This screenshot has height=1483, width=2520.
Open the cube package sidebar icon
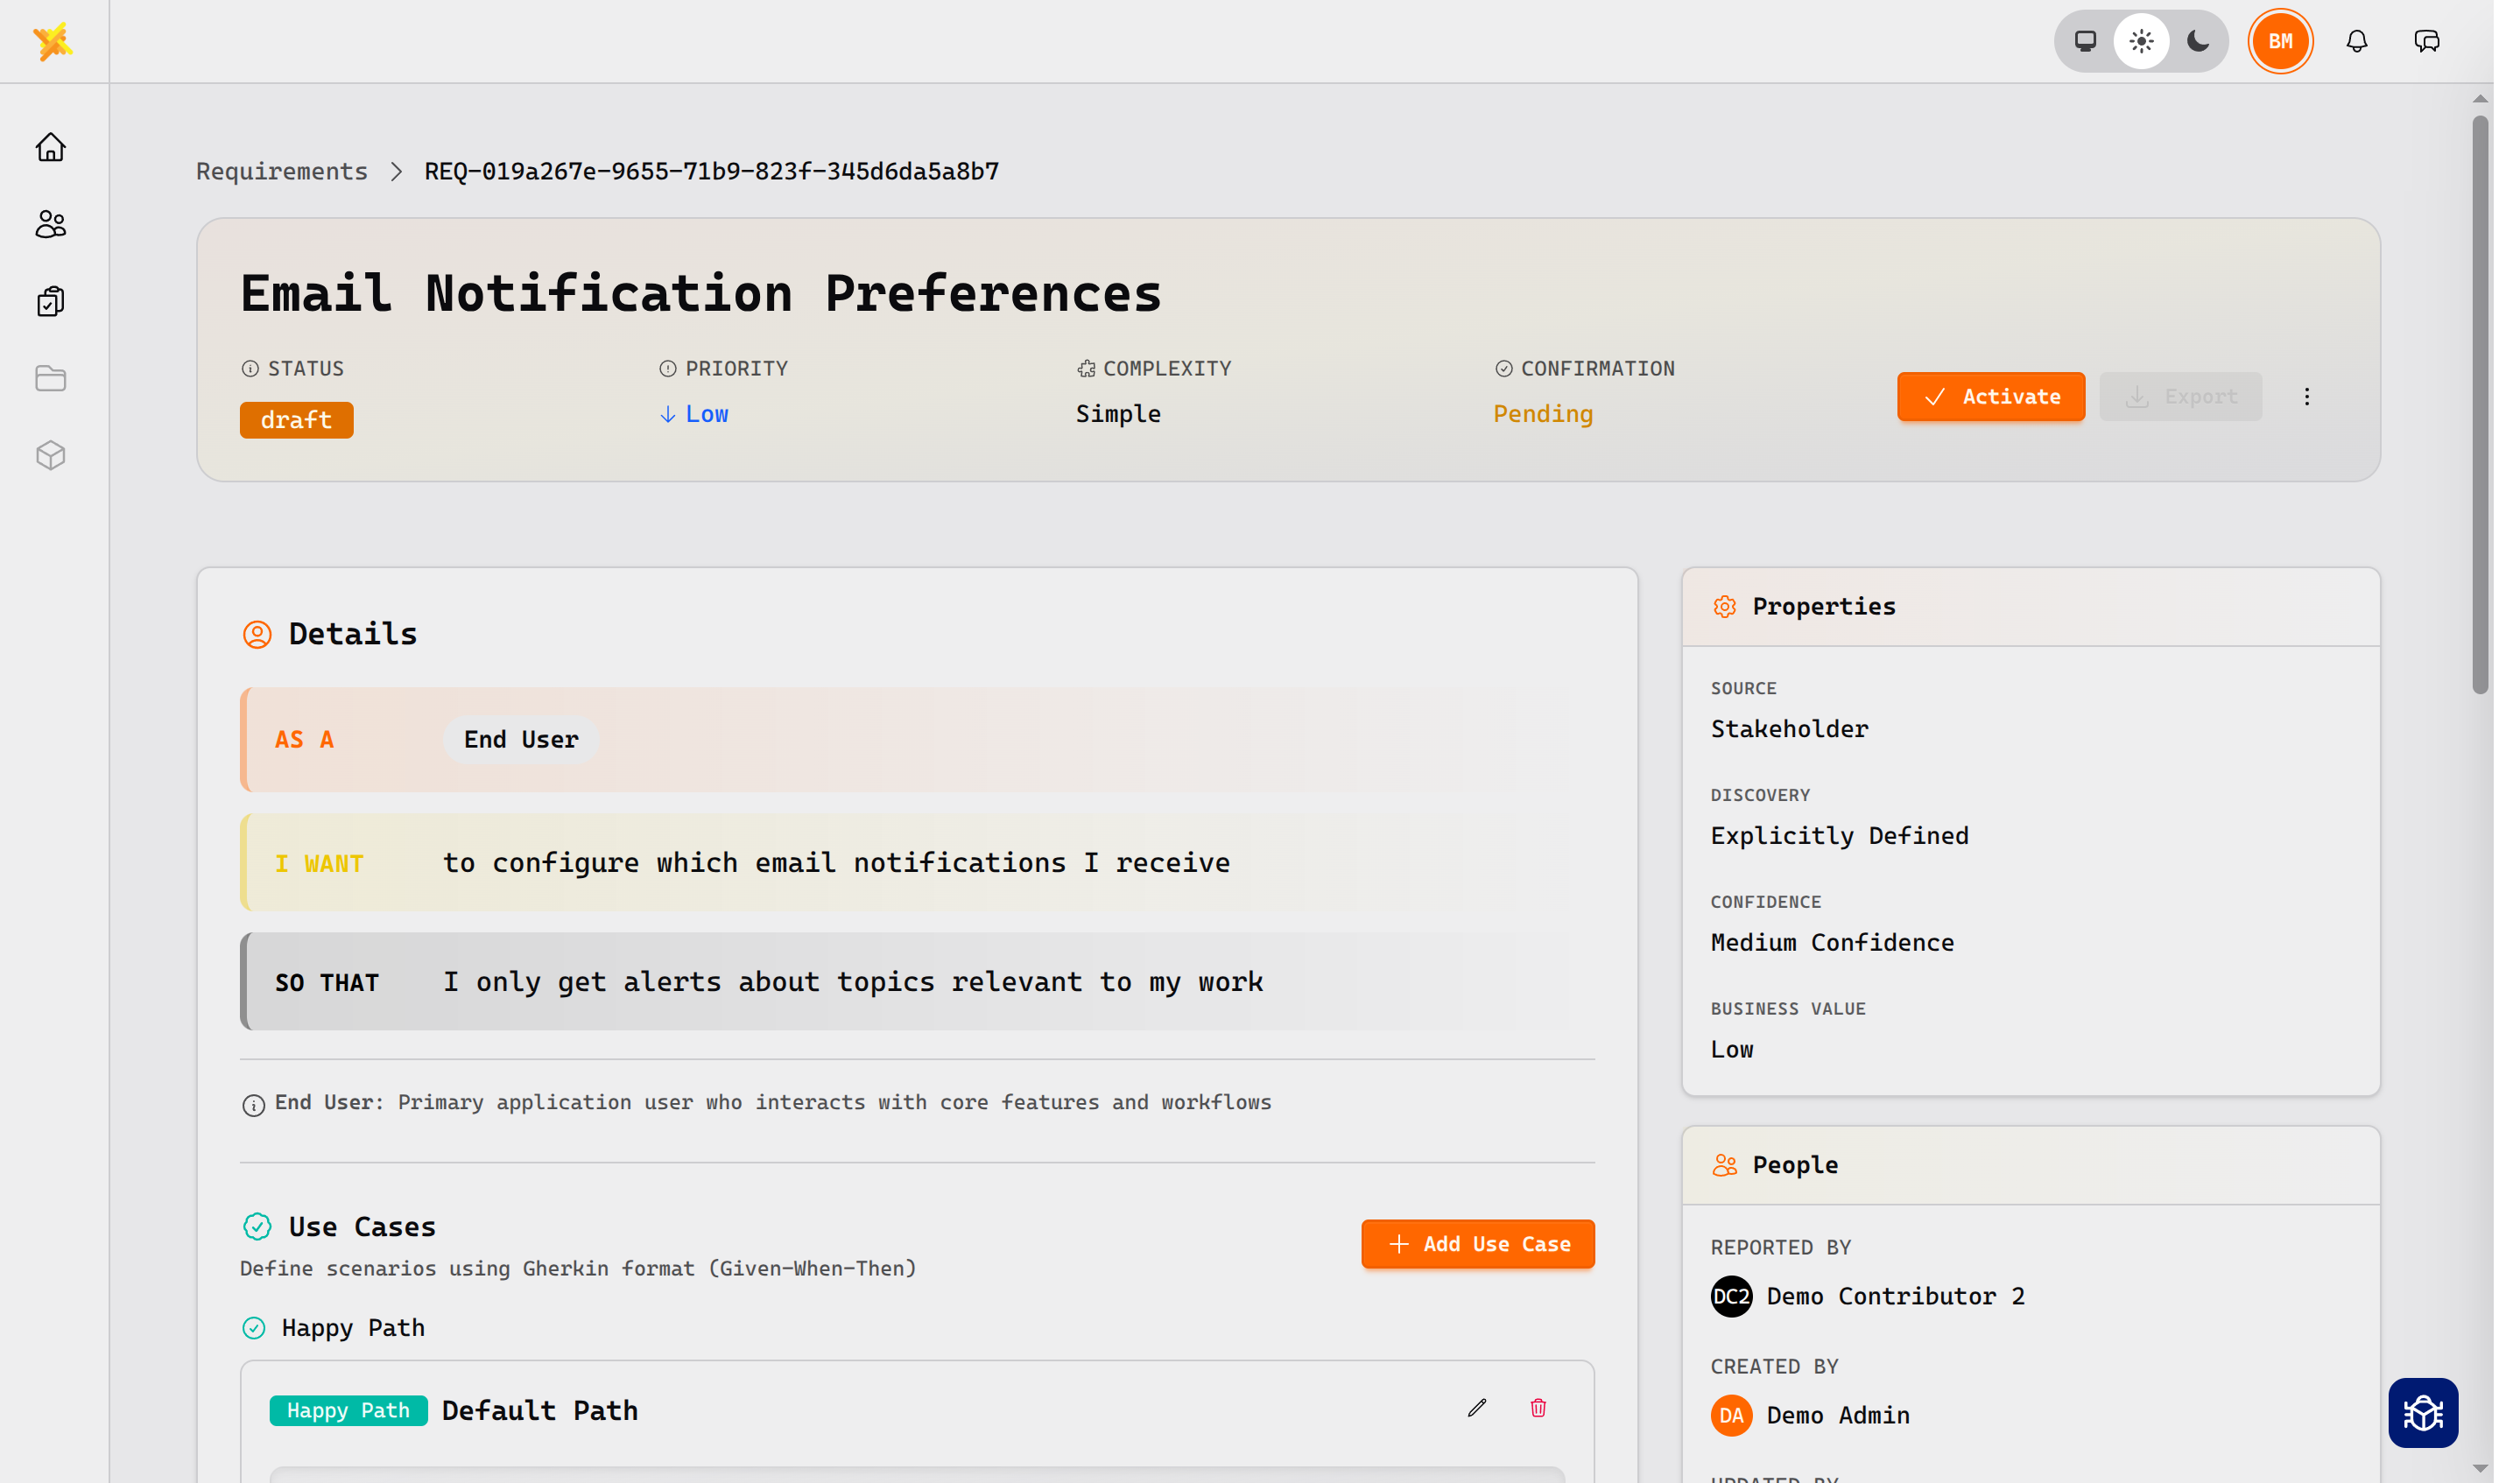[51, 456]
